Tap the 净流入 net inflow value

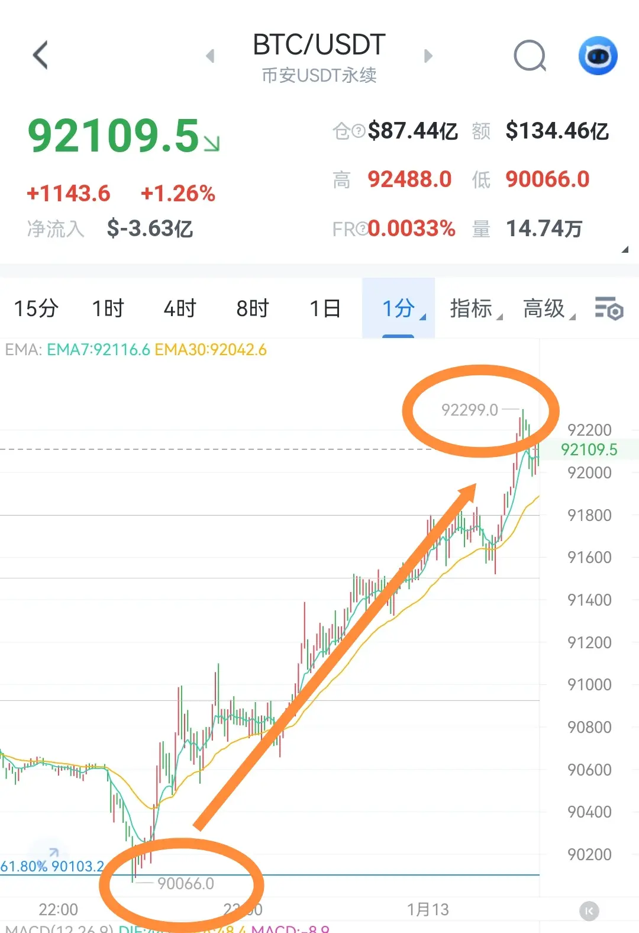150,228
